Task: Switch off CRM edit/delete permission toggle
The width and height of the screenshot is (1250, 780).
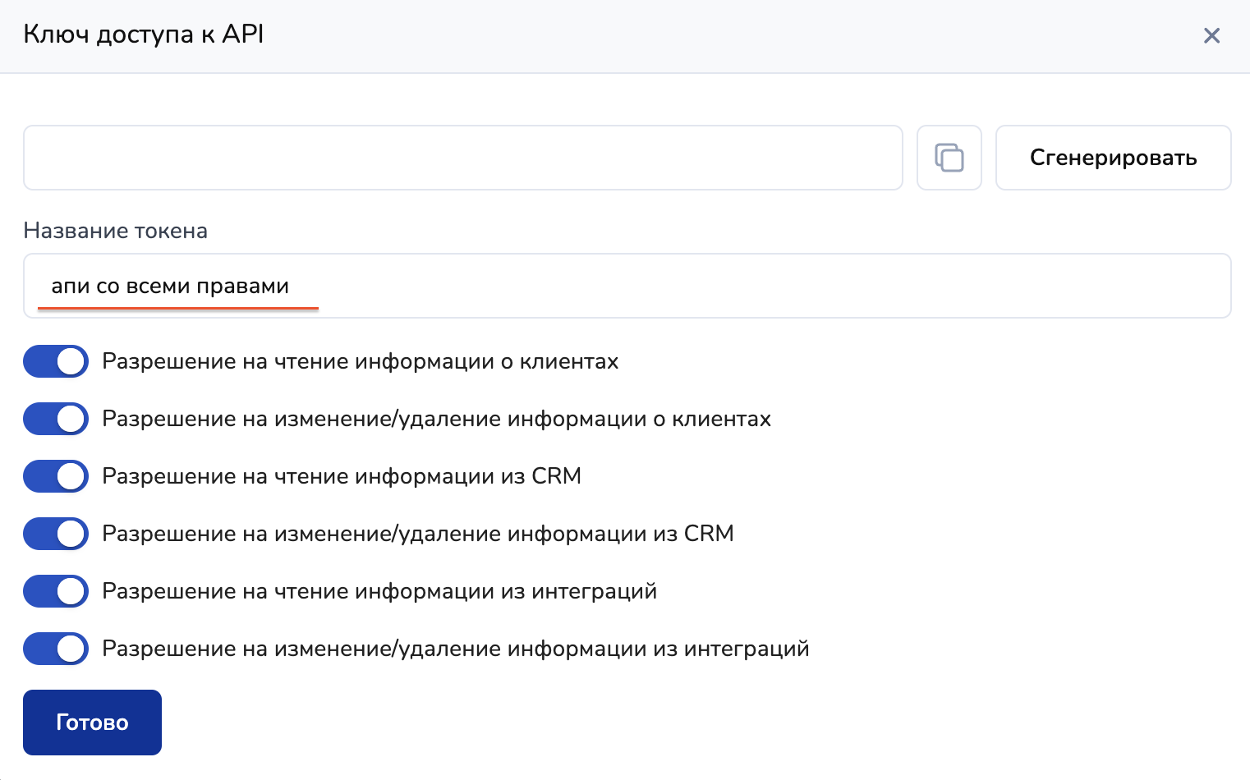Action: 56,534
